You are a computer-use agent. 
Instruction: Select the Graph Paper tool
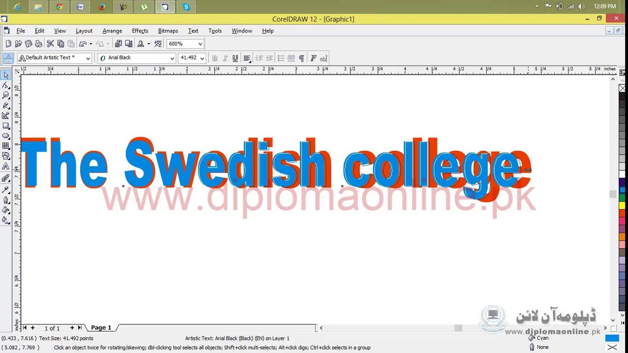pyautogui.click(x=6, y=146)
